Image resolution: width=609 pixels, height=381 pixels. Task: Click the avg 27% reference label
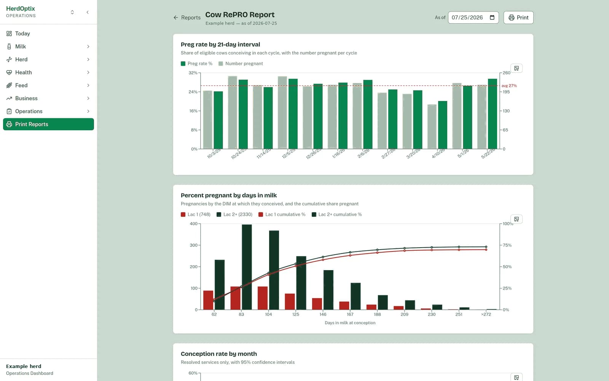[x=509, y=86]
